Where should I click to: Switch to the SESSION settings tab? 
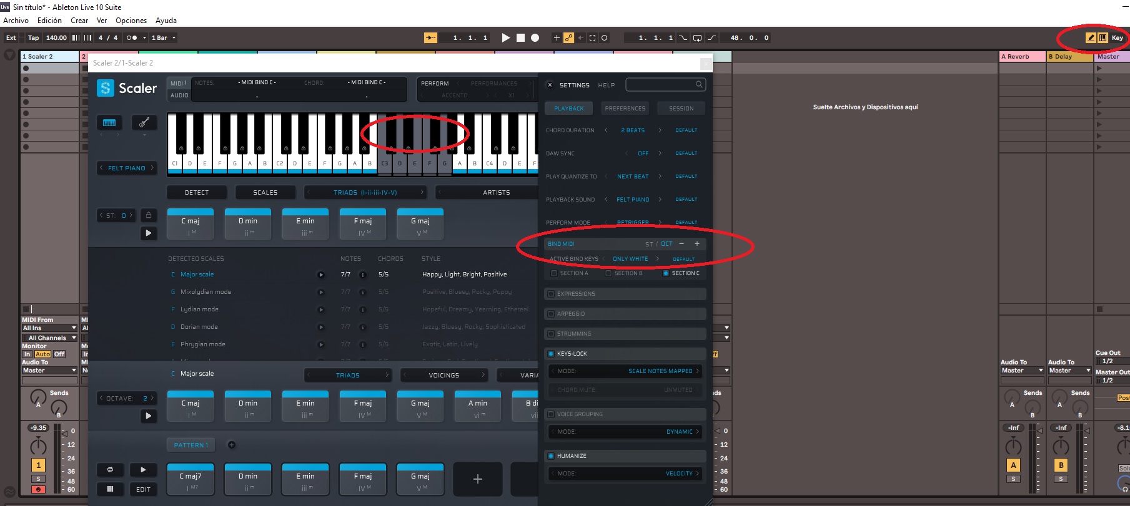click(x=681, y=108)
